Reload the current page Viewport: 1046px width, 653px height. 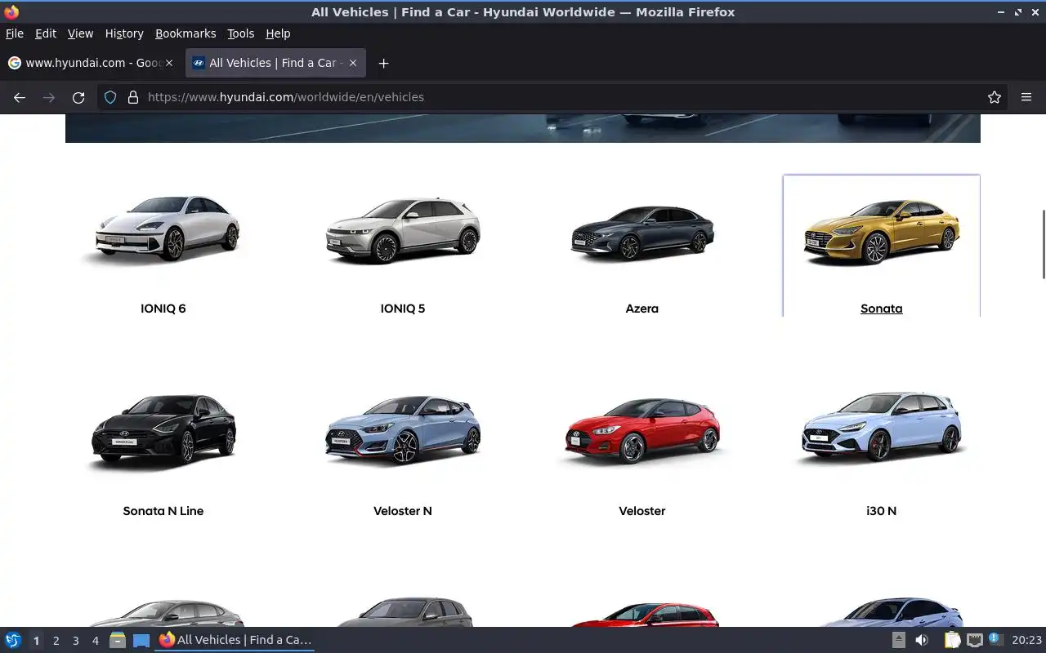78,97
